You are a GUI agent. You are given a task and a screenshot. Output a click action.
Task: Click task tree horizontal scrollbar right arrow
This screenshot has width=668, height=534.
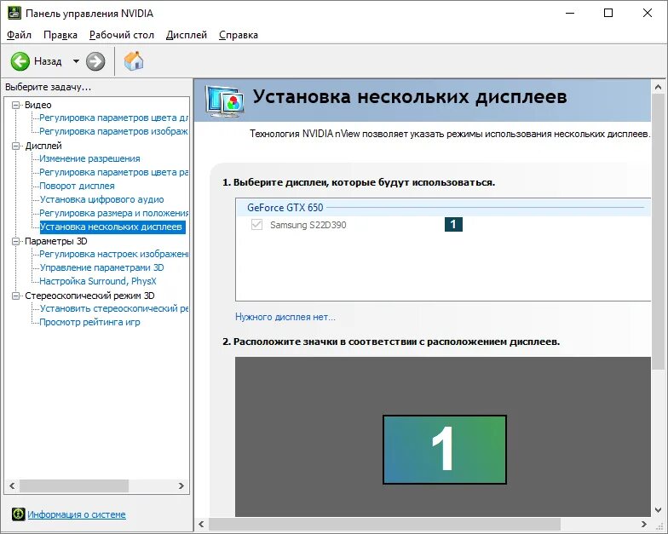coord(181,485)
